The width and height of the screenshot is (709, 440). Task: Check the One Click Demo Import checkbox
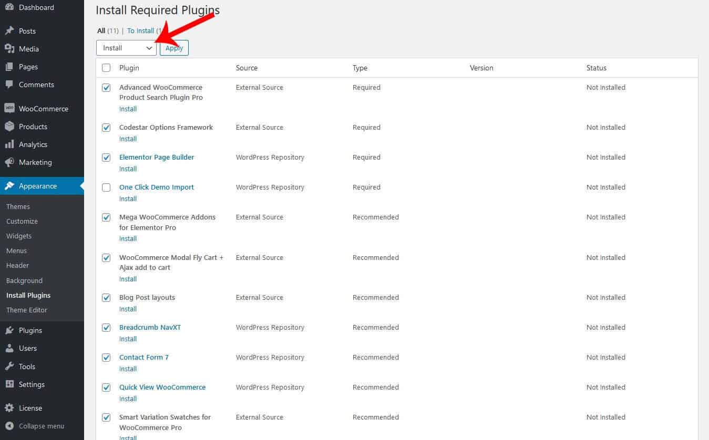tap(106, 187)
